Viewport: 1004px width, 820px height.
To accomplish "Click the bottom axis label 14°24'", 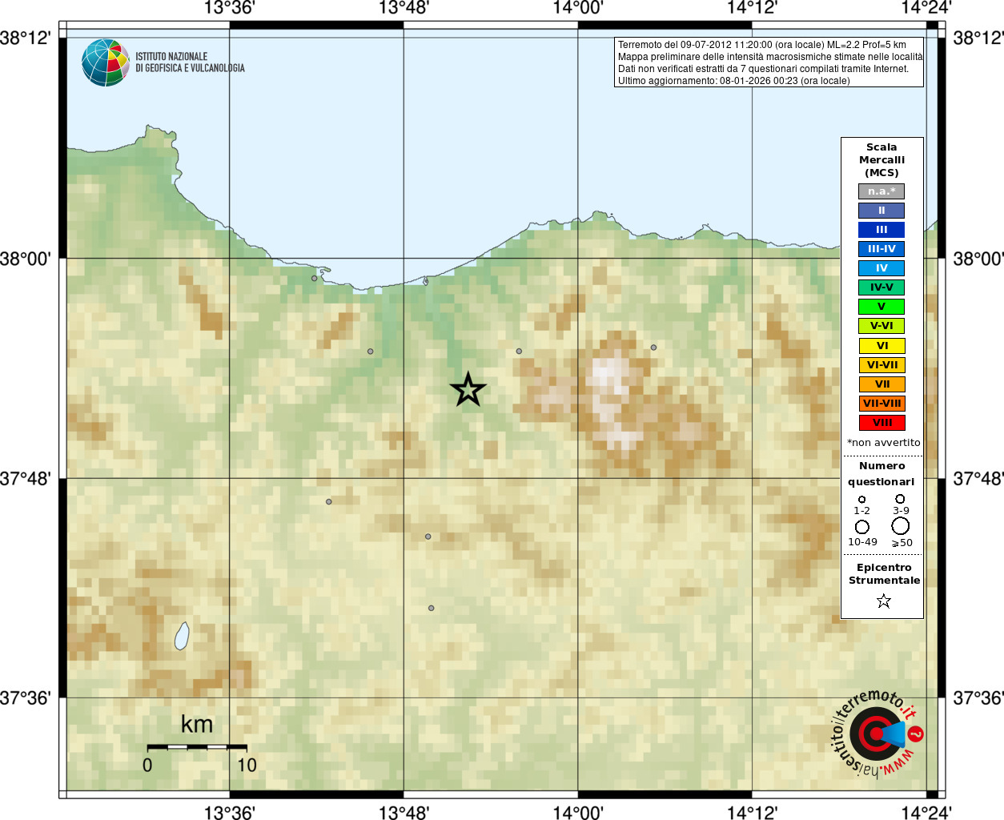I will [x=926, y=812].
